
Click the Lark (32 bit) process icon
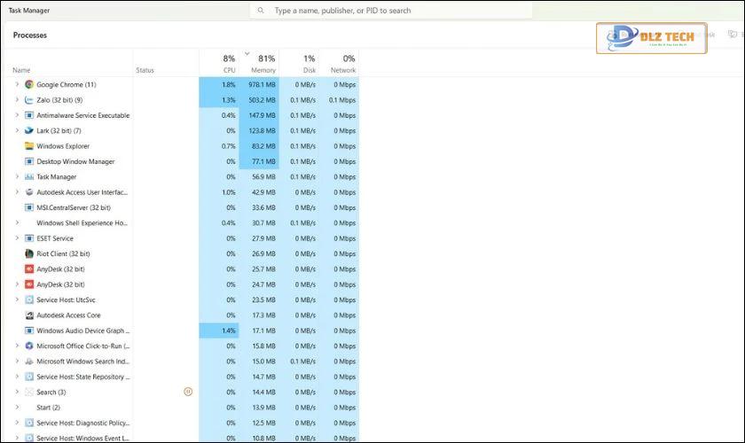tap(29, 130)
